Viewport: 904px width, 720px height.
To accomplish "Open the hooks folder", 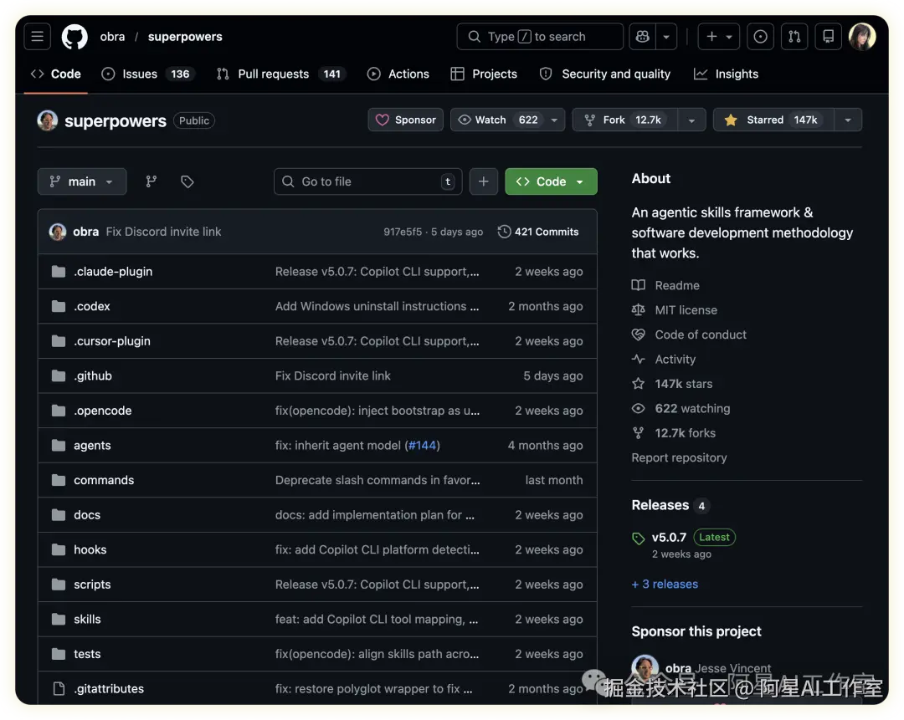I will 90,549.
